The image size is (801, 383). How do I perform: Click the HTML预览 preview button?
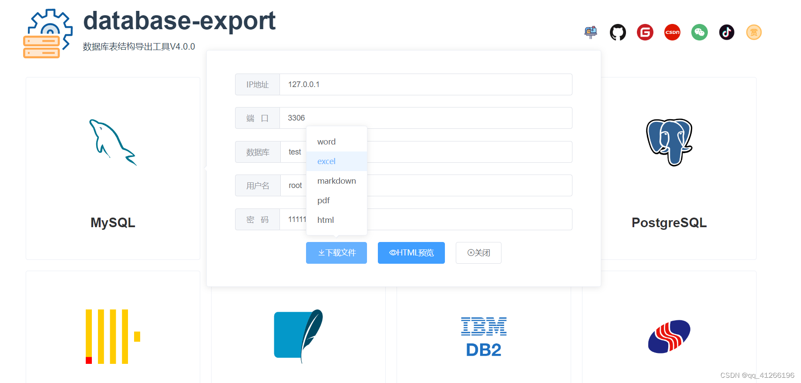tap(411, 253)
